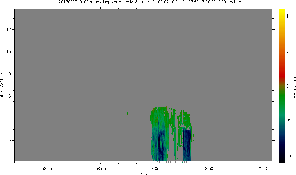Click the 'VELrain m/s' colorbar label
This screenshot has width=296, height=175.
294,86
